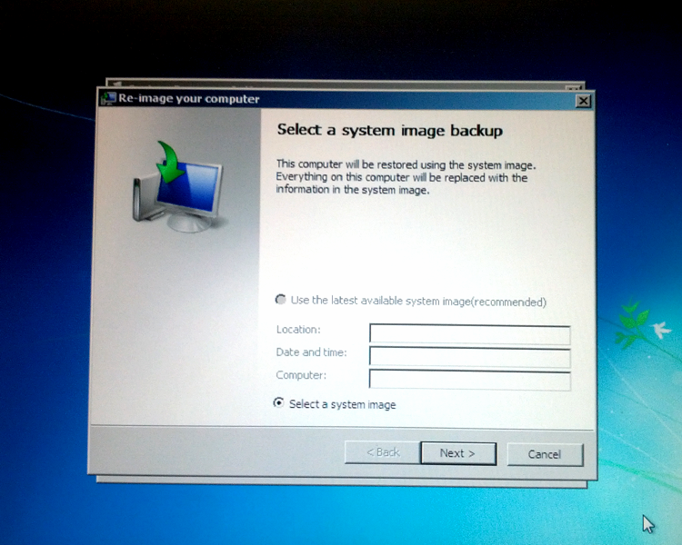Image resolution: width=682 pixels, height=545 pixels.
Task: Choose the Select a system image radio button
Action: 279,403
